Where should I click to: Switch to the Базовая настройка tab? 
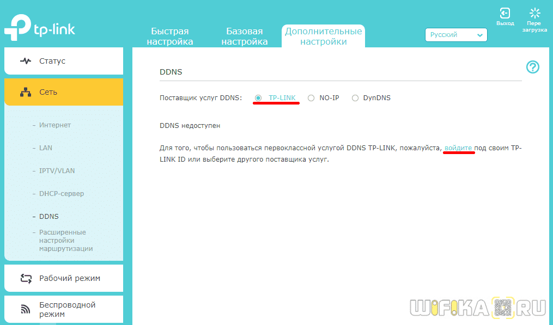tap(245, 36)
